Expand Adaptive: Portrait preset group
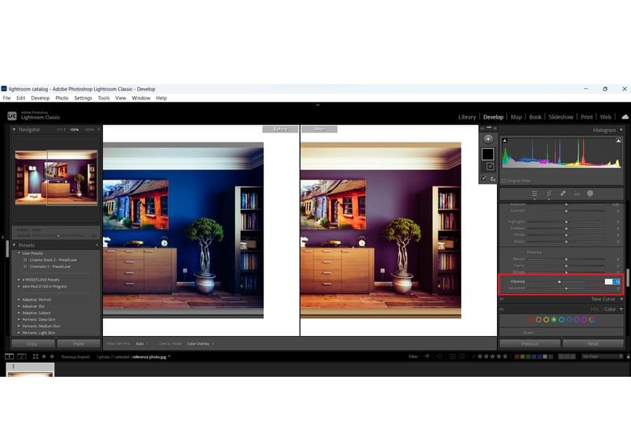631x421 pixels. tap(19, 300)
